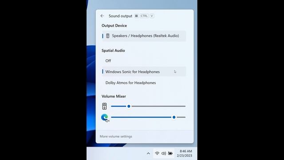Click the taskbar volume icon
The image size is (284, 160).
pos(164,153)
